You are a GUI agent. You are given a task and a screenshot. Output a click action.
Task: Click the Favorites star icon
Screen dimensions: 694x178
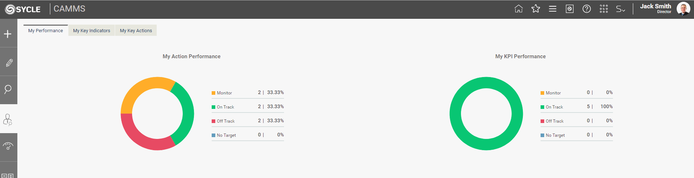536,9
